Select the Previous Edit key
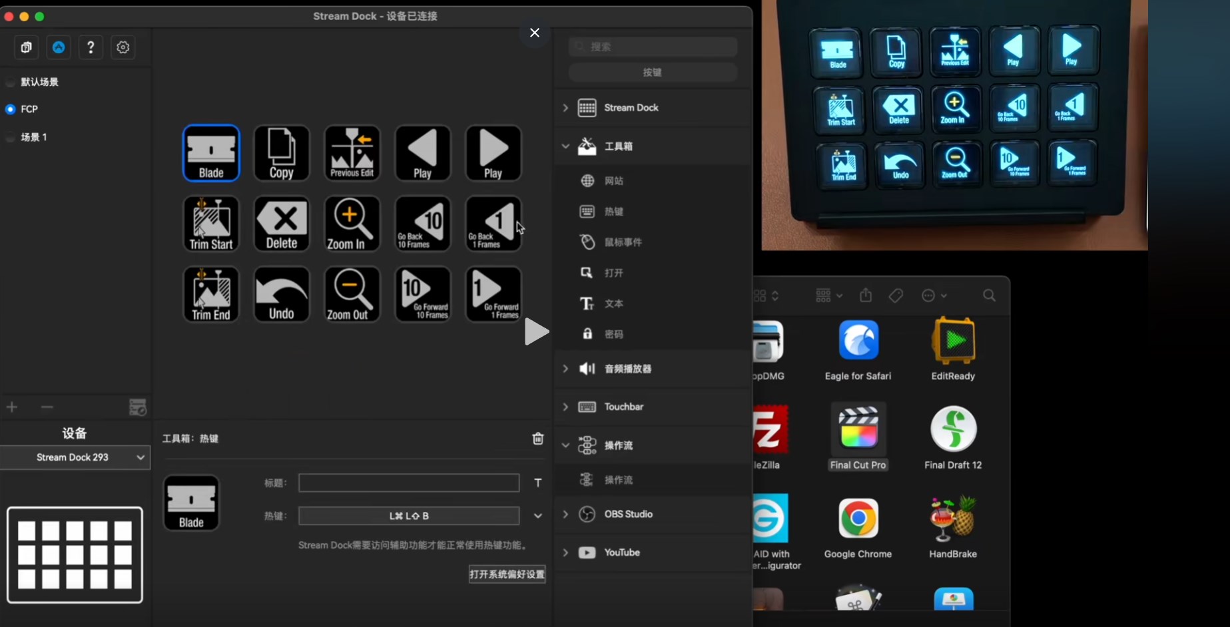 click(x=352, y=153)
